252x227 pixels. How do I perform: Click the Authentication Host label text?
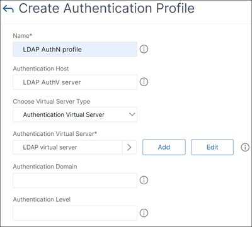click(x=41, y=69)
